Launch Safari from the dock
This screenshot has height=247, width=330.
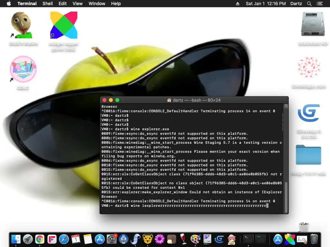click(x=64, y=239)
